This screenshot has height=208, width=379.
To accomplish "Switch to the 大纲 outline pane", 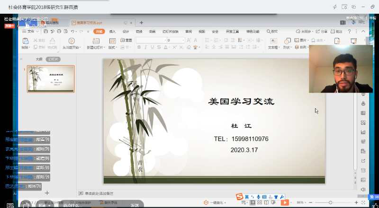I will (x=39, y=59).
